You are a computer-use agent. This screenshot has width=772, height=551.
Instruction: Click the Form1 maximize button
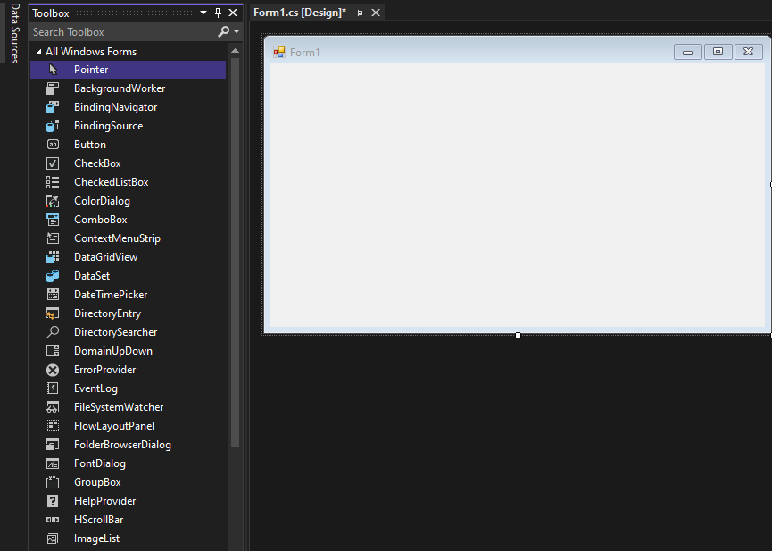[x=718, y=52]
